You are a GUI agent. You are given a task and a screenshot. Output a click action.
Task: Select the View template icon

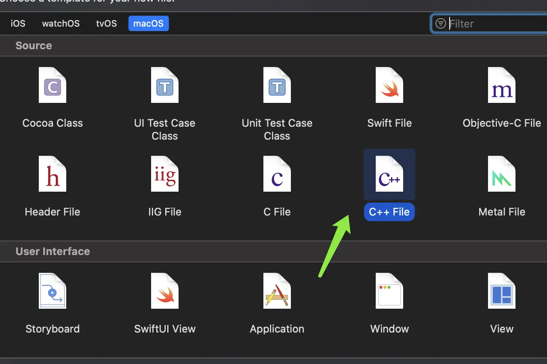coord(502,291)
